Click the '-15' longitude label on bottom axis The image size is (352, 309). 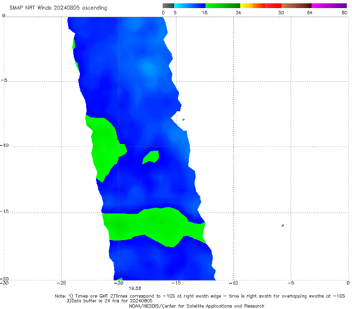(x=176, y=283)
